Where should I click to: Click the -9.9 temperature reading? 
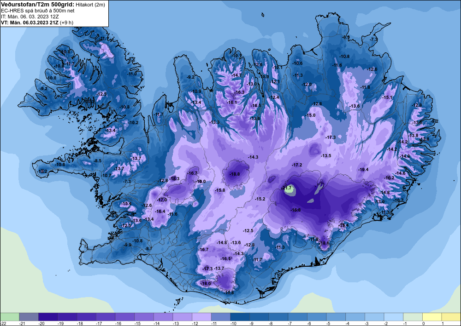point(127,245)
